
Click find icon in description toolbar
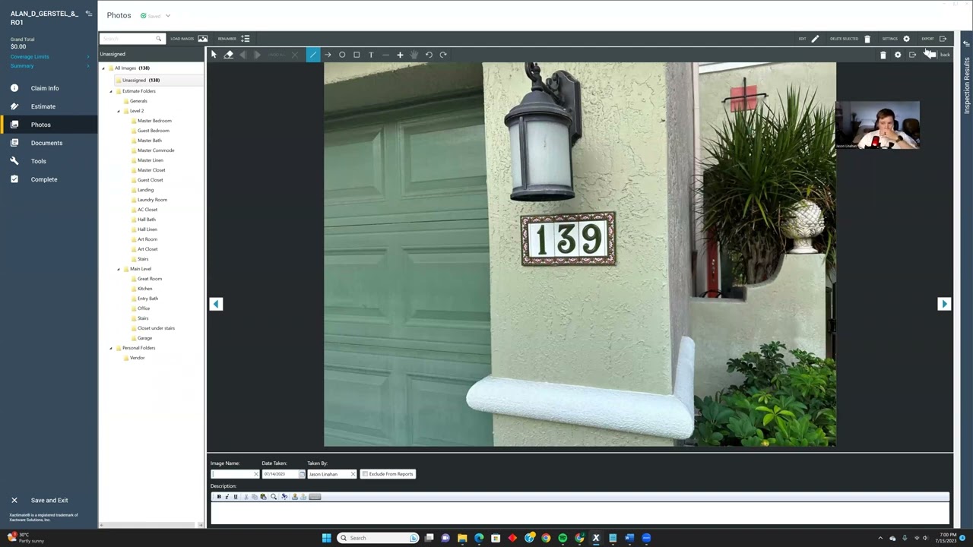pyautogui.click(x=274, y=497)
